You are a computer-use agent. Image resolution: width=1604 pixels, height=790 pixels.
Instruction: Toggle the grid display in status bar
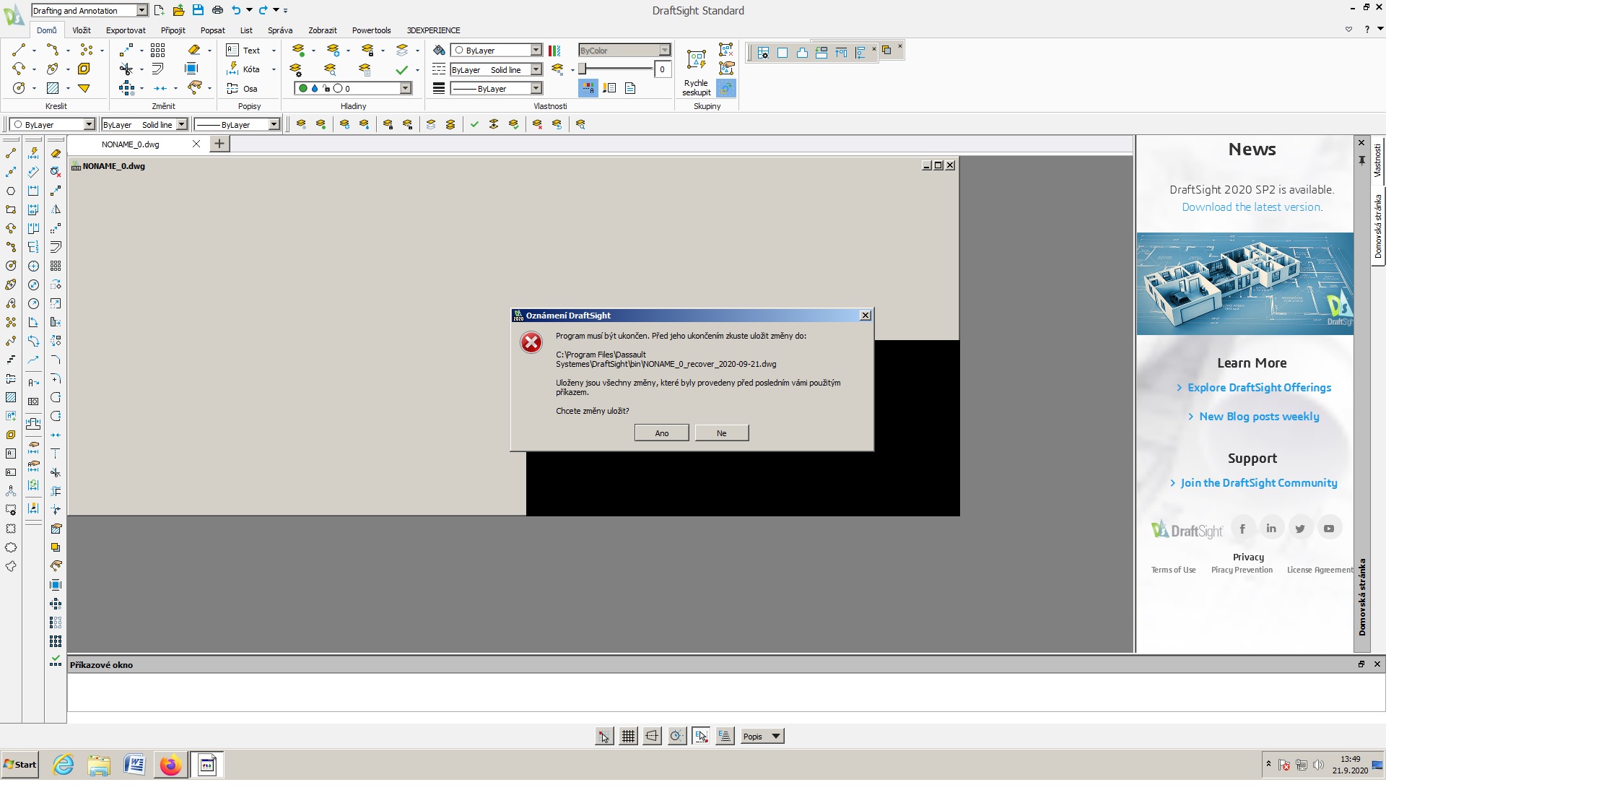tap(628, 736)
